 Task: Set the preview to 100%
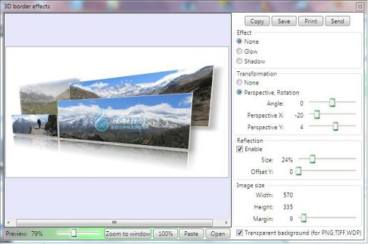[165, 234]
